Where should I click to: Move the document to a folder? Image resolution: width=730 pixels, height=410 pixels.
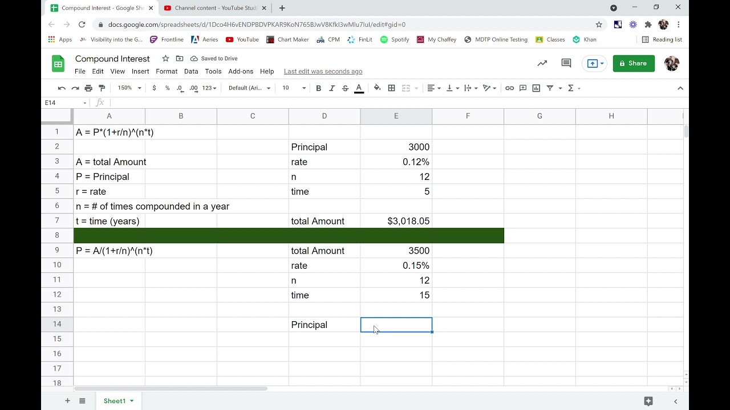click(x=180, y=58)
